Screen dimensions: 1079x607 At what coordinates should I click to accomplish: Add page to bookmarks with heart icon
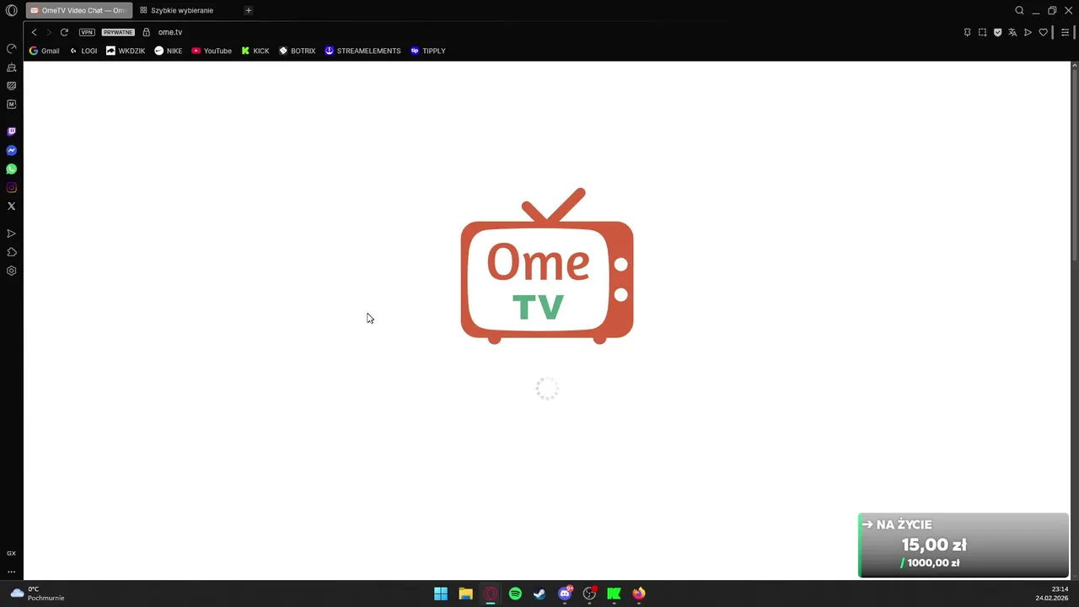click(x=1043, y=32)
